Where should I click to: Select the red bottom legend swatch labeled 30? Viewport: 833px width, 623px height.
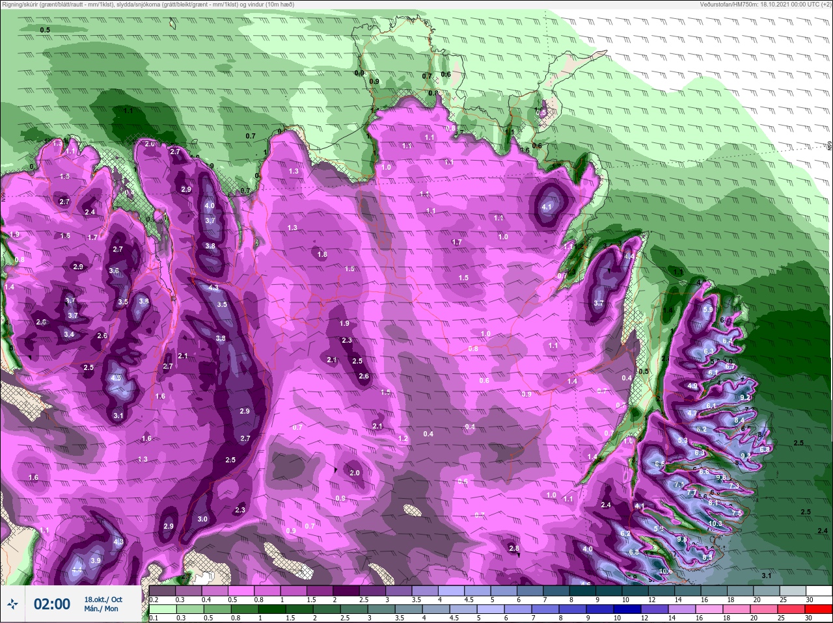click(819, 610)
